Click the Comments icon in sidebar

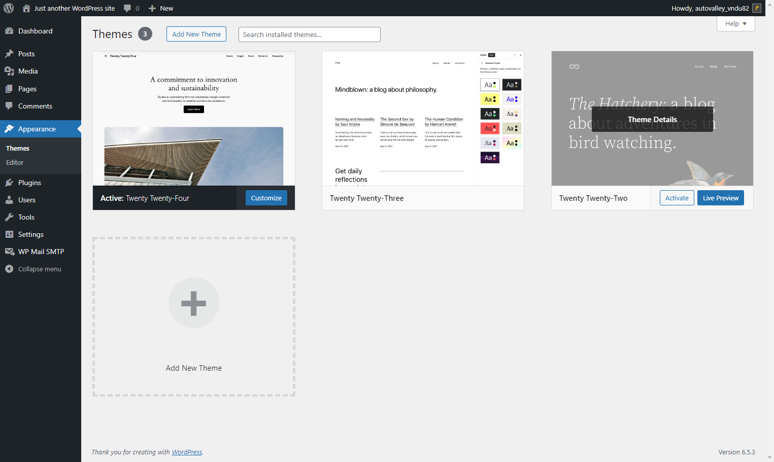9,106
